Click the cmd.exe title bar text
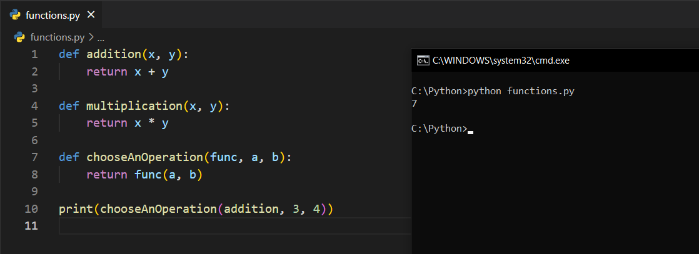 tap(501, 61)
